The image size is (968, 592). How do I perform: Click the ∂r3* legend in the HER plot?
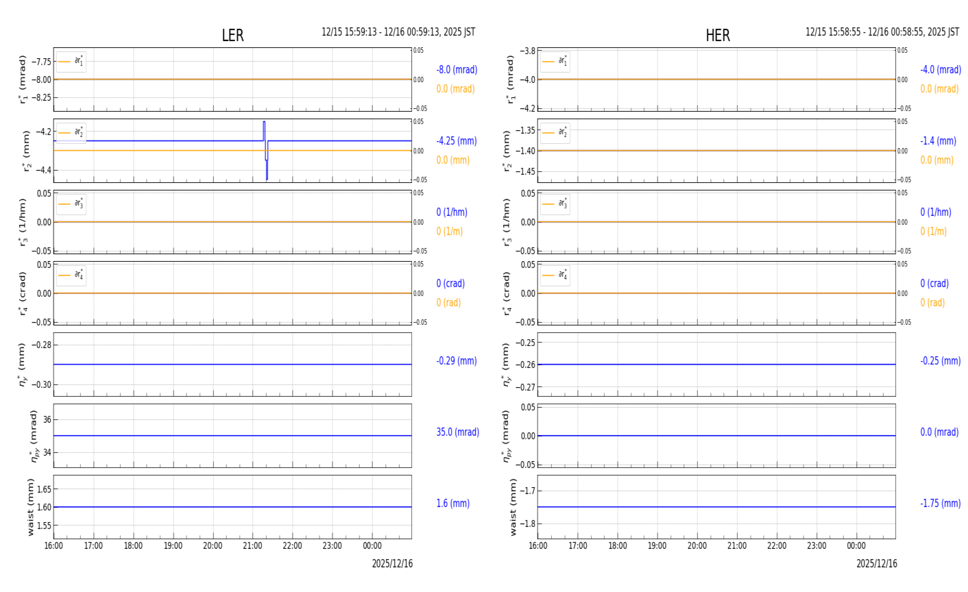click(555, 204)
